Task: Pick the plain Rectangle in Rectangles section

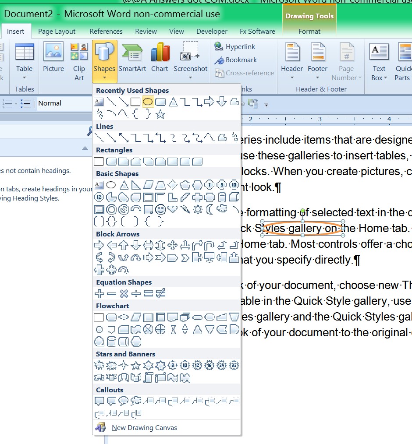Action: pyautogui.click(x=99, y=162)
